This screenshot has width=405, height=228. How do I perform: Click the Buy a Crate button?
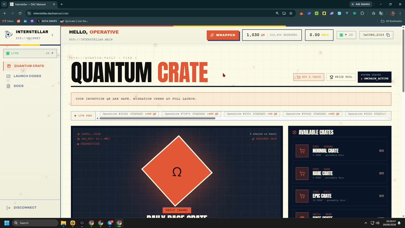tap(309, 77)
